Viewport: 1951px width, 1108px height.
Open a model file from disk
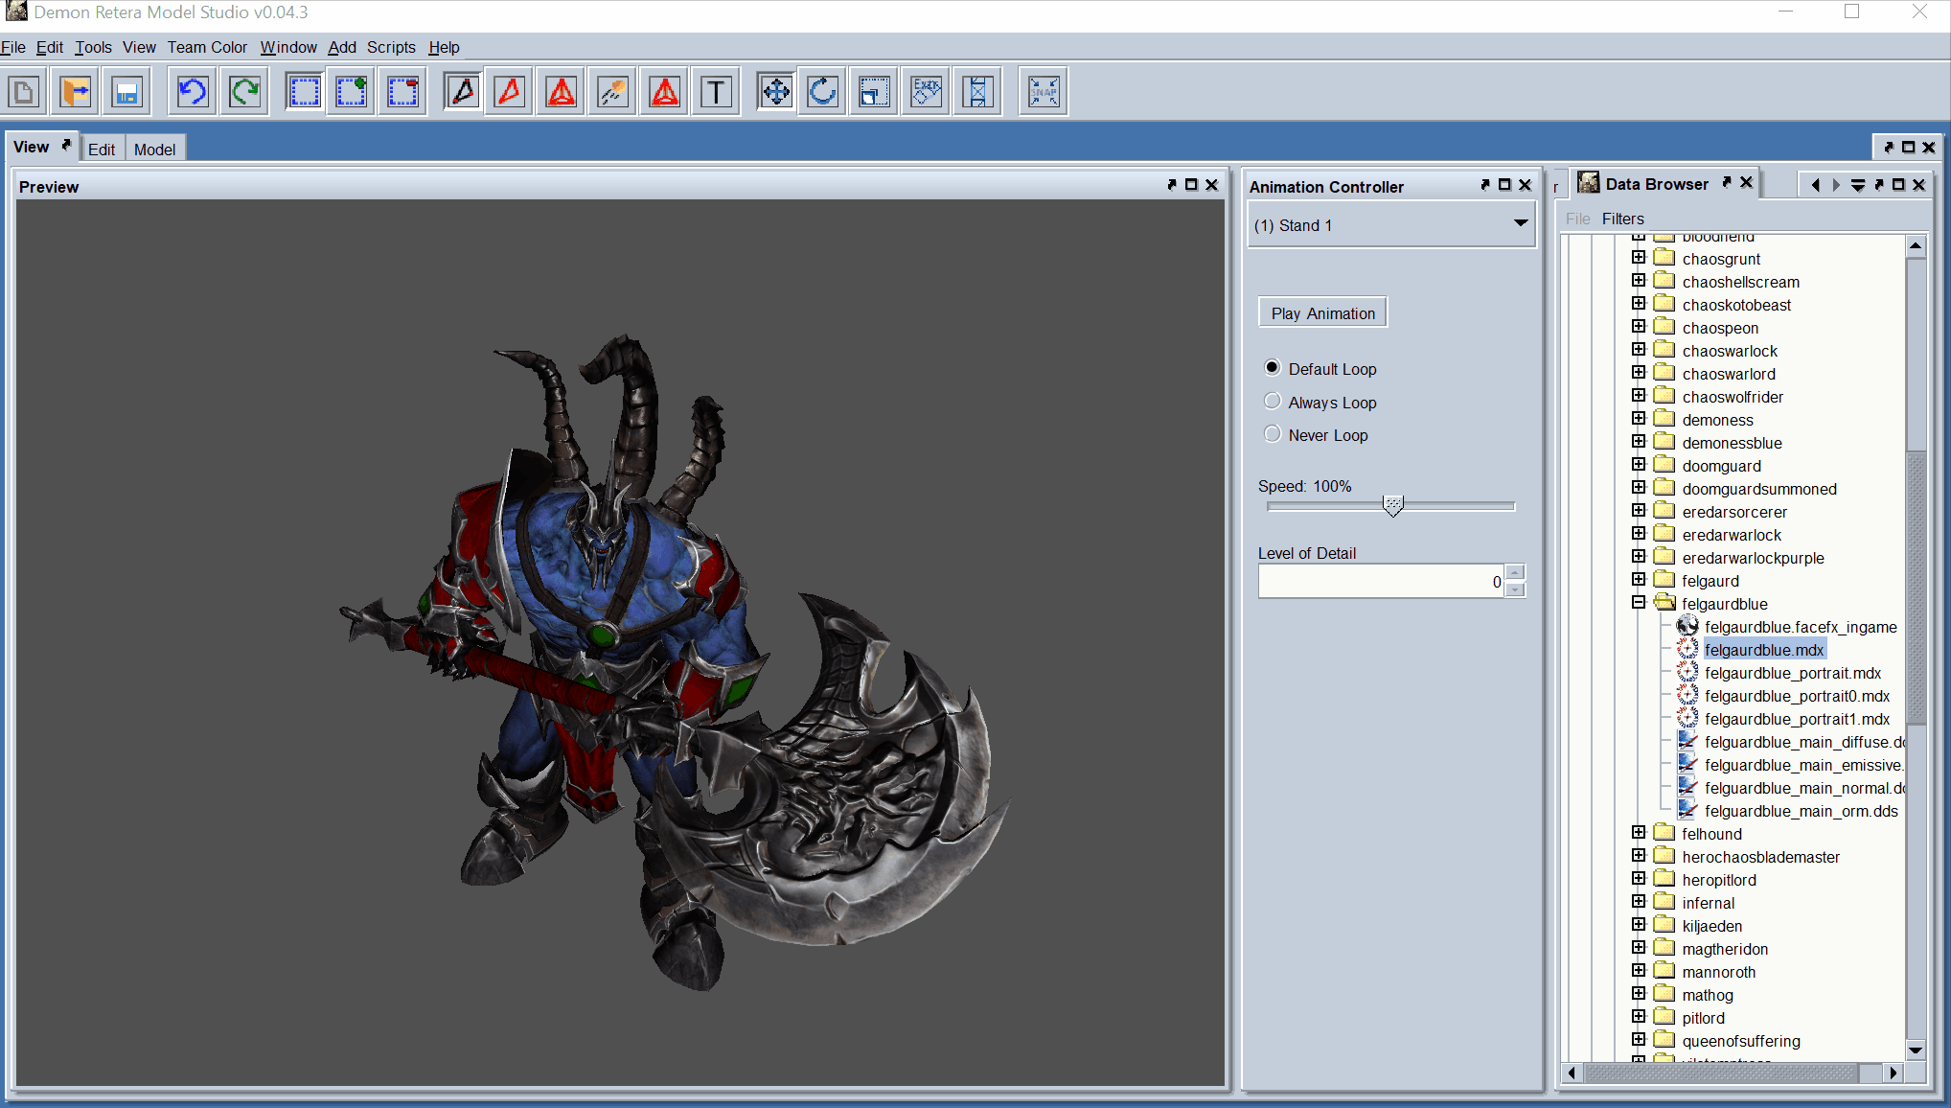click(x=76, y=92)
